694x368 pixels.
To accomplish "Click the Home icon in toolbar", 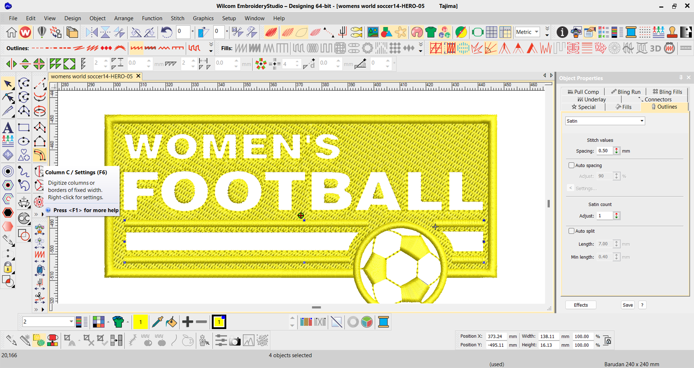I will pos(11,32).
